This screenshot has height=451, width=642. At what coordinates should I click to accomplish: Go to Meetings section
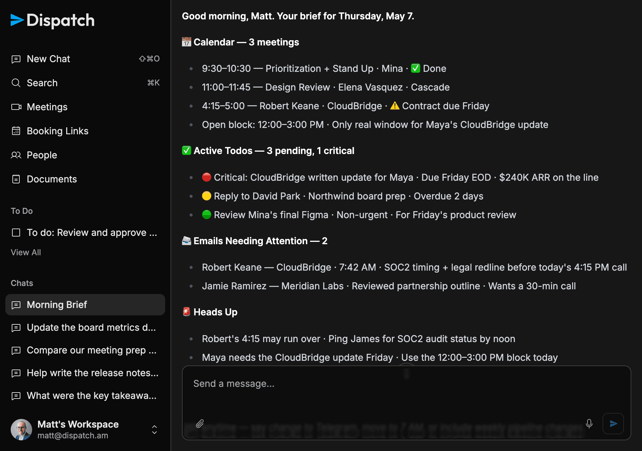click(x=85, y=107)
